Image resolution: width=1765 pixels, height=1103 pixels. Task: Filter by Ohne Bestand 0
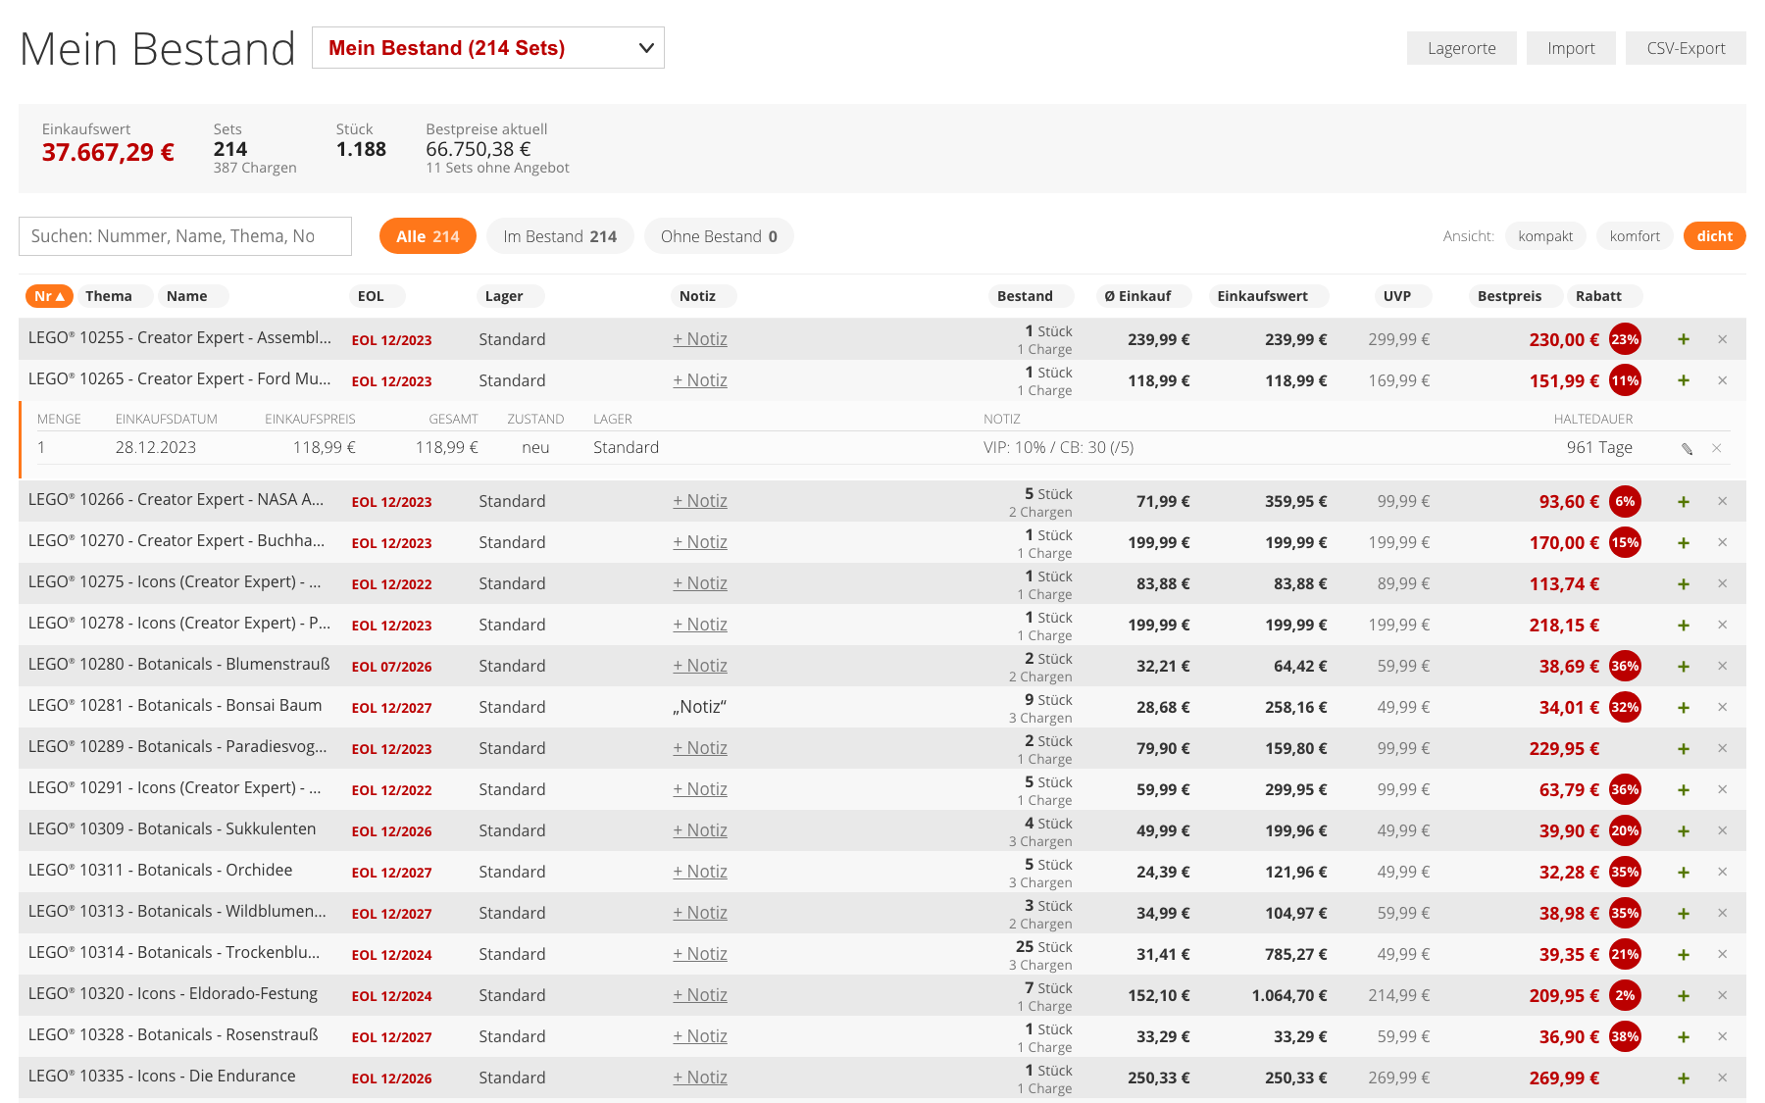(x=719, y=236)
